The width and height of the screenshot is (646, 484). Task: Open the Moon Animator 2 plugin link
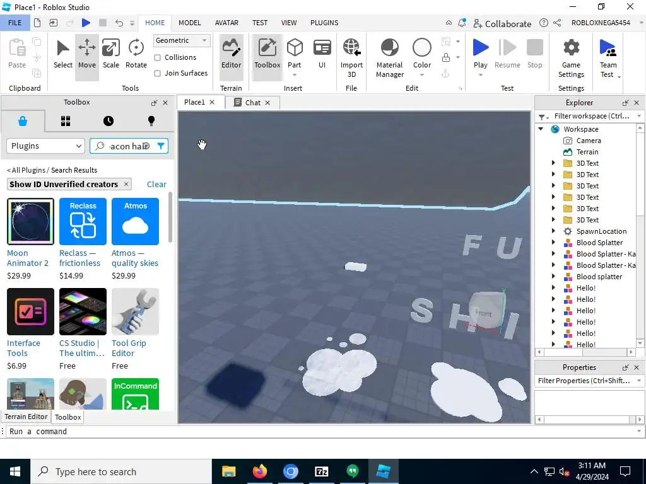[x=28, y=258]
